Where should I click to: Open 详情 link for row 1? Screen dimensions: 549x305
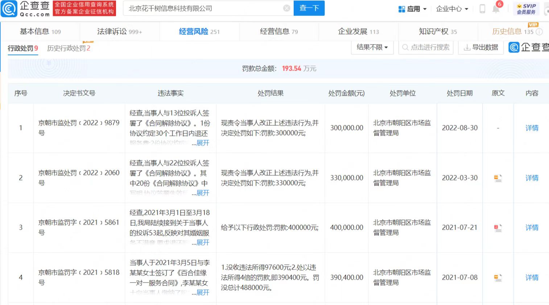[532, 128]
